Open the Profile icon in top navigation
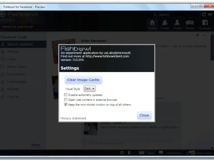Screen dimensions: 214x160 [177, 25]
